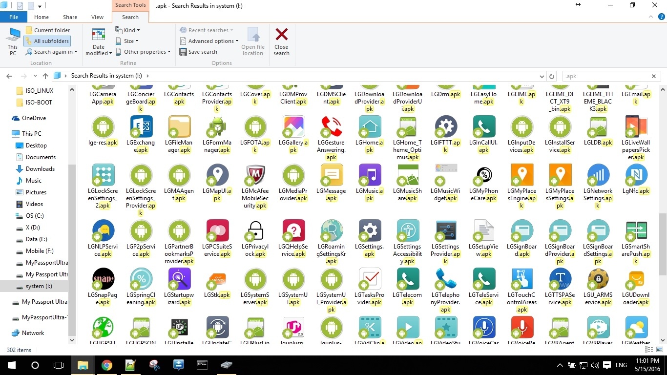The height and width of the screenshot is (375, 667).
Task: Select the LGMcAfeeMobileSecurity.apk icon
Action: coord(255,175)
